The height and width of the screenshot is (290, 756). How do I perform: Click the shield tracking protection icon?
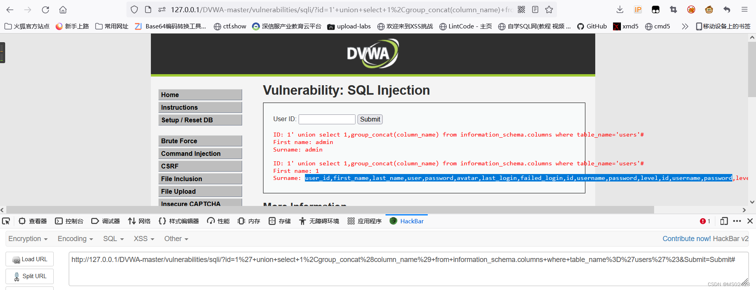point(134,9)
